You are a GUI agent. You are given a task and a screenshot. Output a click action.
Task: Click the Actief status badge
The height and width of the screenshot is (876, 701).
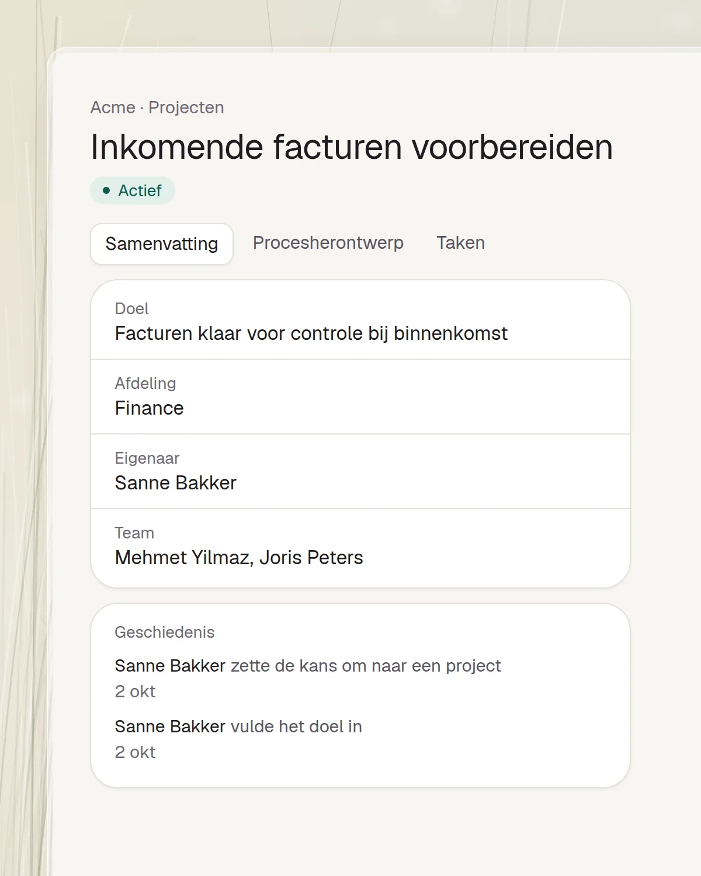click(x=133, y=190)
